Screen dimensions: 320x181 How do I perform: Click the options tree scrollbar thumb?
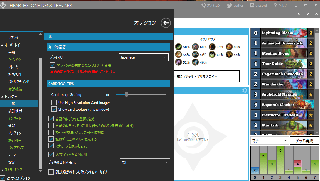point(41,113)
